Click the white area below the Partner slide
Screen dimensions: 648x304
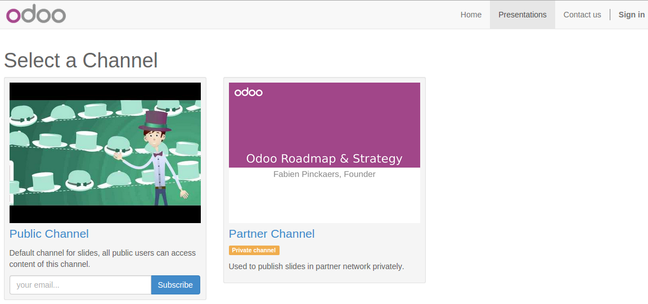(324, 202)
